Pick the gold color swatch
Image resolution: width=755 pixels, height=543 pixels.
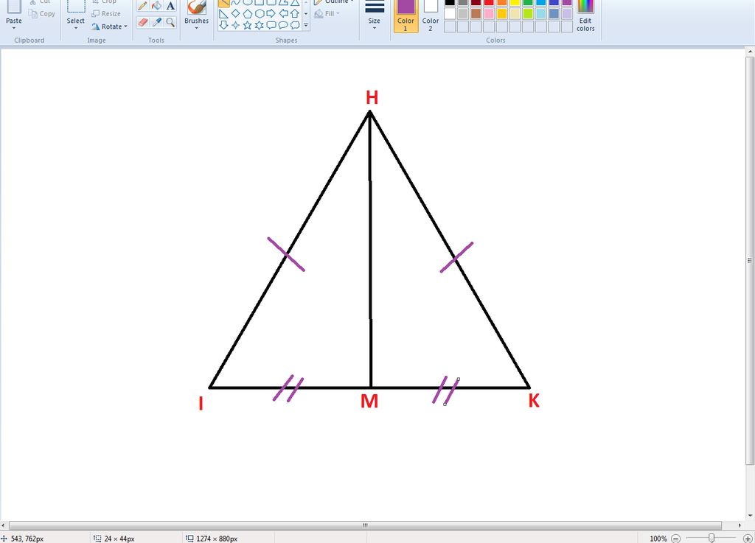point(501,13)
